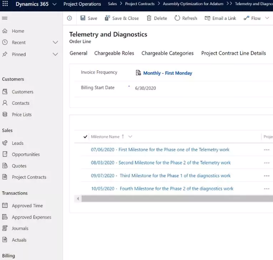The height and width of the screenshot is (260, 273).
Task: Open the 08/03/2020 Second Milestone record
Action: pos(161,163)
